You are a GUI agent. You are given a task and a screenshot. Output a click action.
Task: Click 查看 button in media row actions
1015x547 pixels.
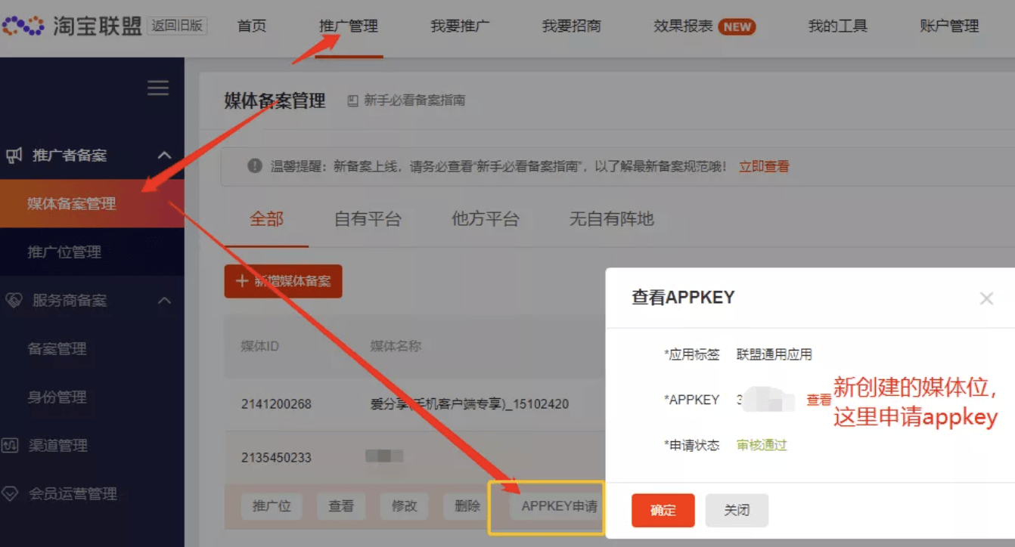click(x=341, y=506)
